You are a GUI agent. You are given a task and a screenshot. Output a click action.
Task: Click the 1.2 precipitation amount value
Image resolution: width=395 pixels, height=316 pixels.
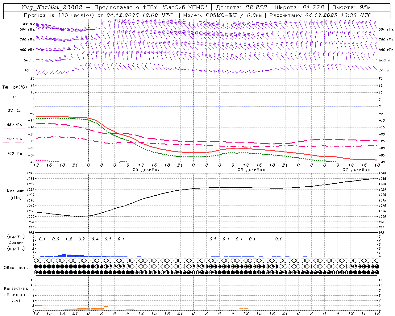tap(69, 239)
